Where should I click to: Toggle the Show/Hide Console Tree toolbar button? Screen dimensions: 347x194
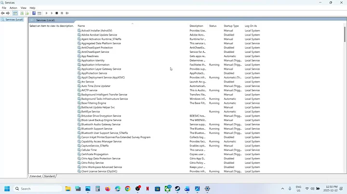click(15, 13)
